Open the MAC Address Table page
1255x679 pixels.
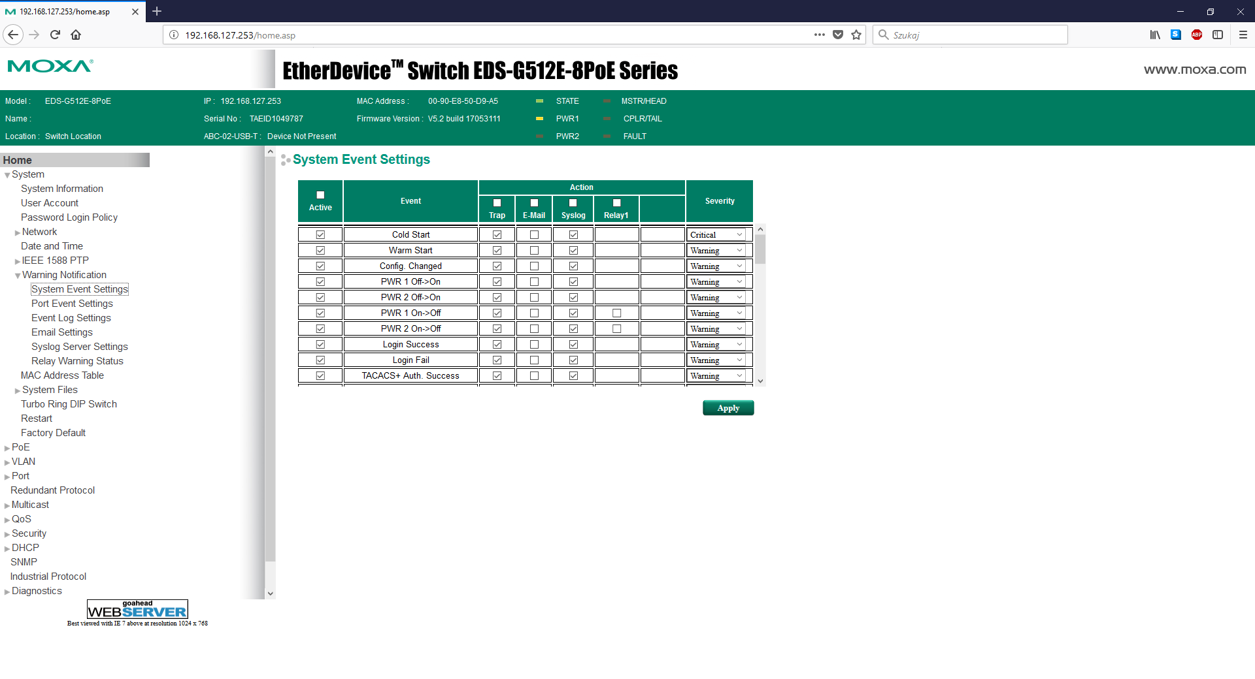tap(62, 375)
